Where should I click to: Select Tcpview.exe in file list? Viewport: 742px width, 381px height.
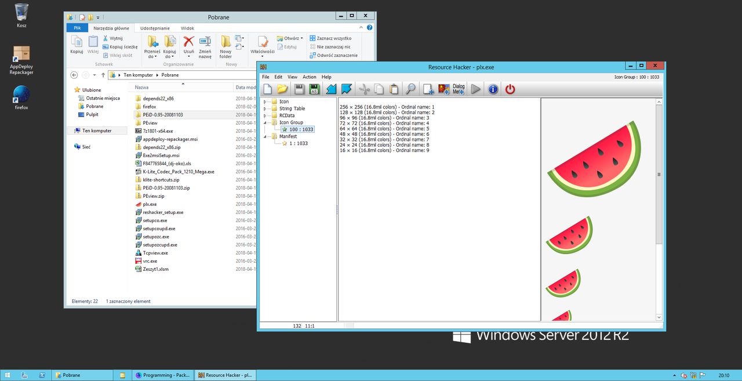pyautogui.click(x=151, y=253)
